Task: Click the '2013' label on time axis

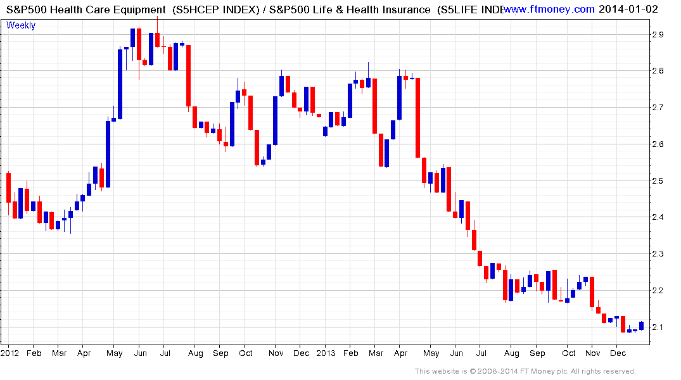Action: point(326,353)
